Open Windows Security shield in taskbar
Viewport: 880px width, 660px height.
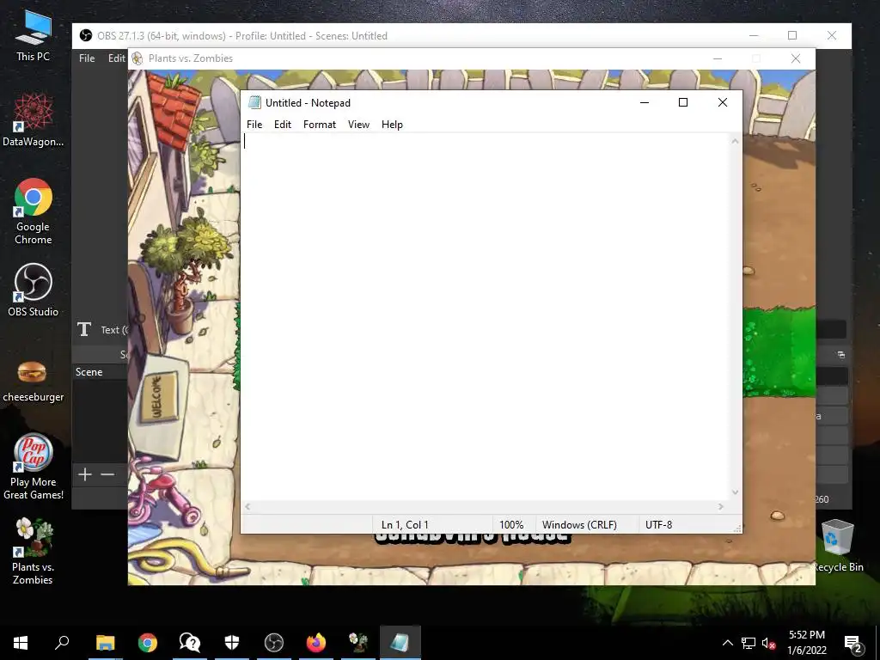pos(232,642)
